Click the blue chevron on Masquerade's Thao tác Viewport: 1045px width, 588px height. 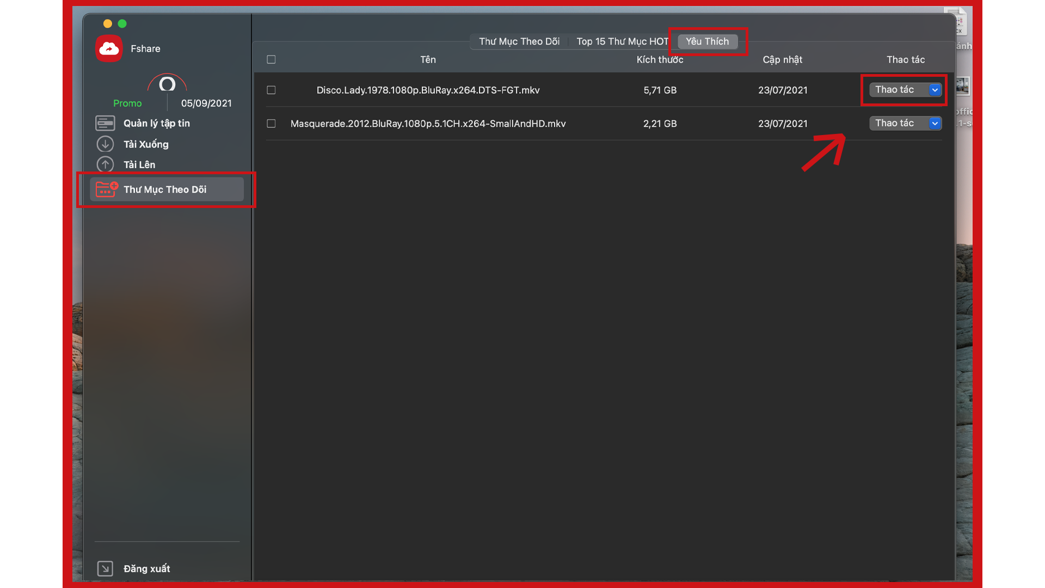tap(935, 124)
